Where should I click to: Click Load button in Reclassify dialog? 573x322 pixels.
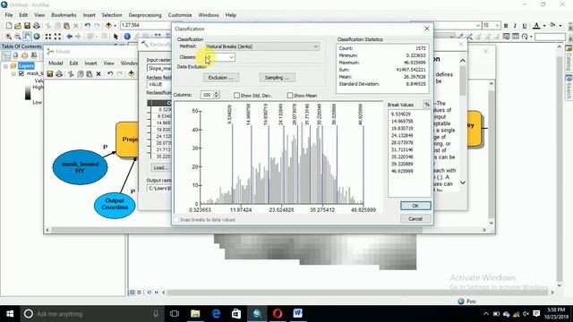161,167
